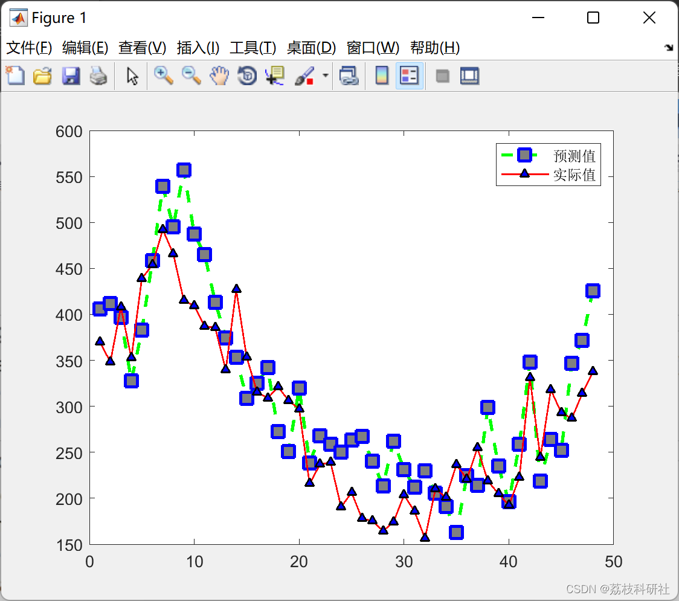
Task: Open a file with the folder icon
Action: click(42, 76)
